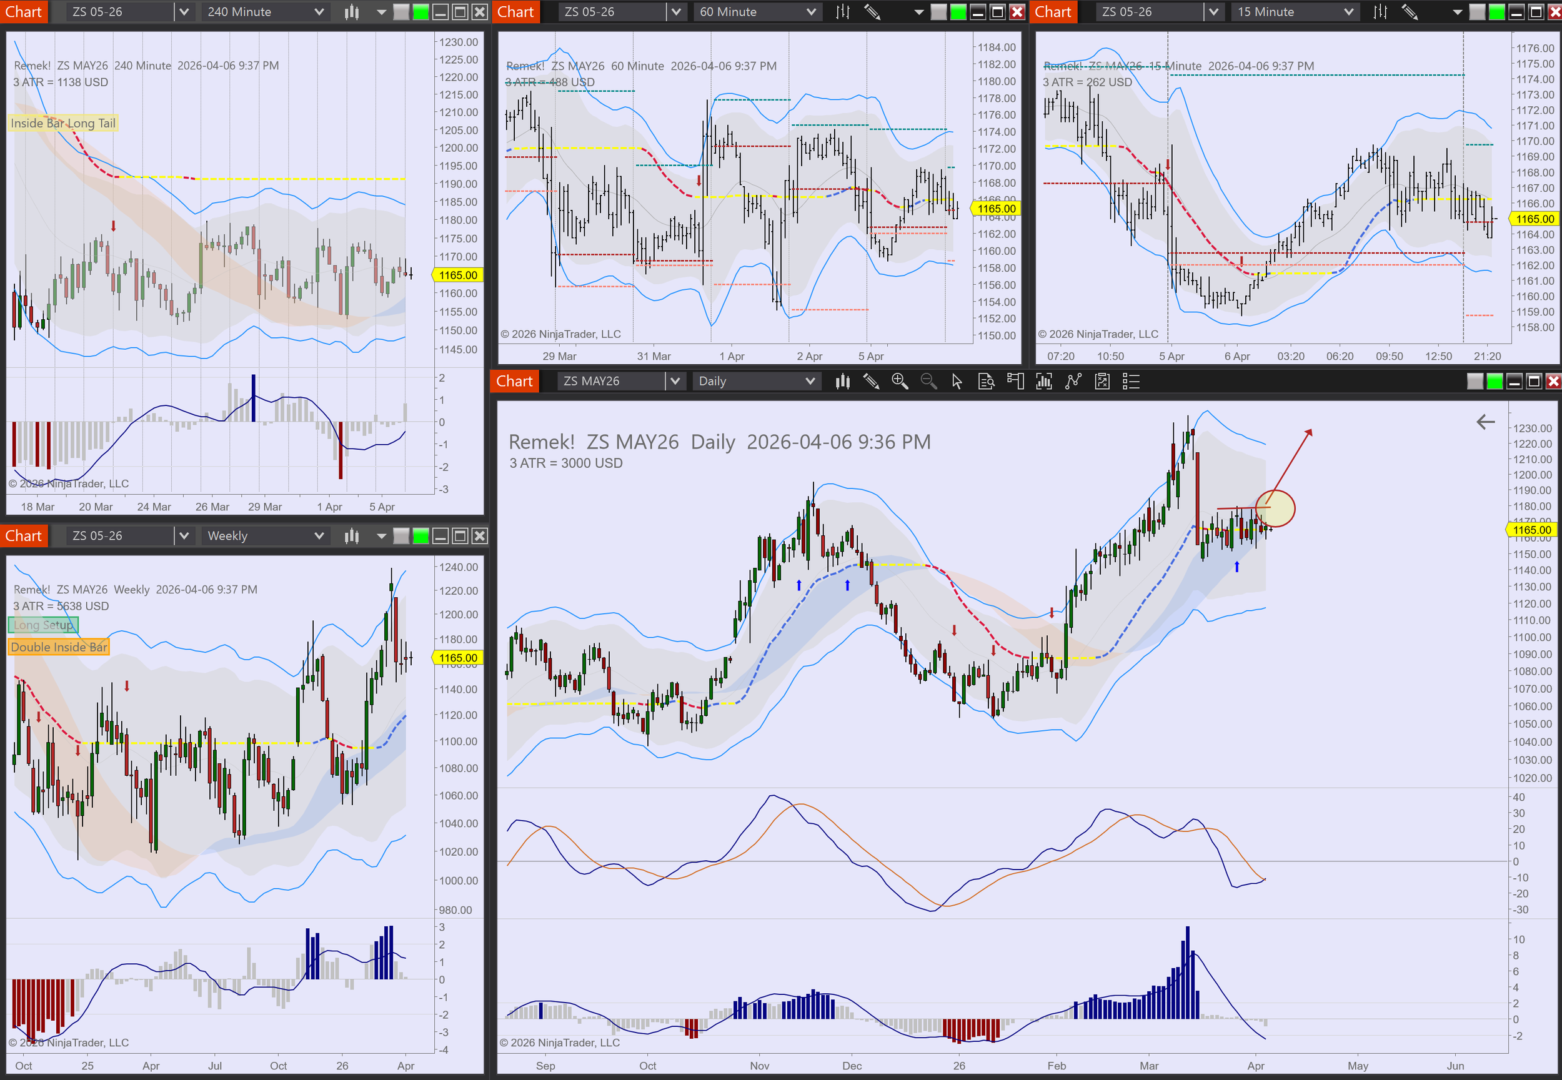Expand the Daily interval dropdown
This screenshot has width=1562, height=1080.
pos(810,382)
